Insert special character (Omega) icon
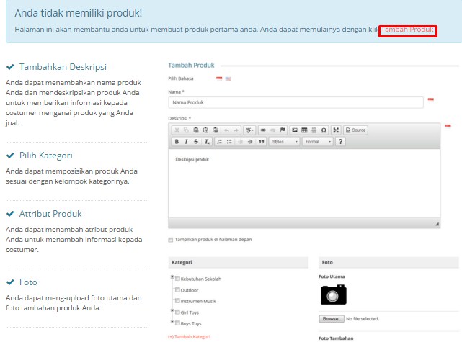Viewport: 462px width, 342px height. (324, 130)
